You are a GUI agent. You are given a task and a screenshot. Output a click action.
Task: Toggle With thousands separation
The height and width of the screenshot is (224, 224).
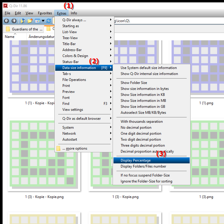151,122
